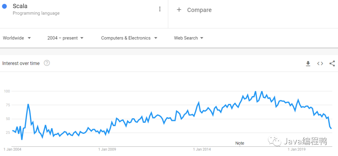The width and height of the screenshot is (338, 156).
Task: Click the 1 Jan 2009 axis label
Action: click(x=107, y=149)
